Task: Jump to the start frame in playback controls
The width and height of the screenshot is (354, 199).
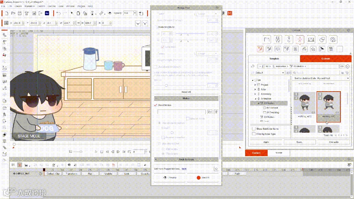Action: point(107,152)
